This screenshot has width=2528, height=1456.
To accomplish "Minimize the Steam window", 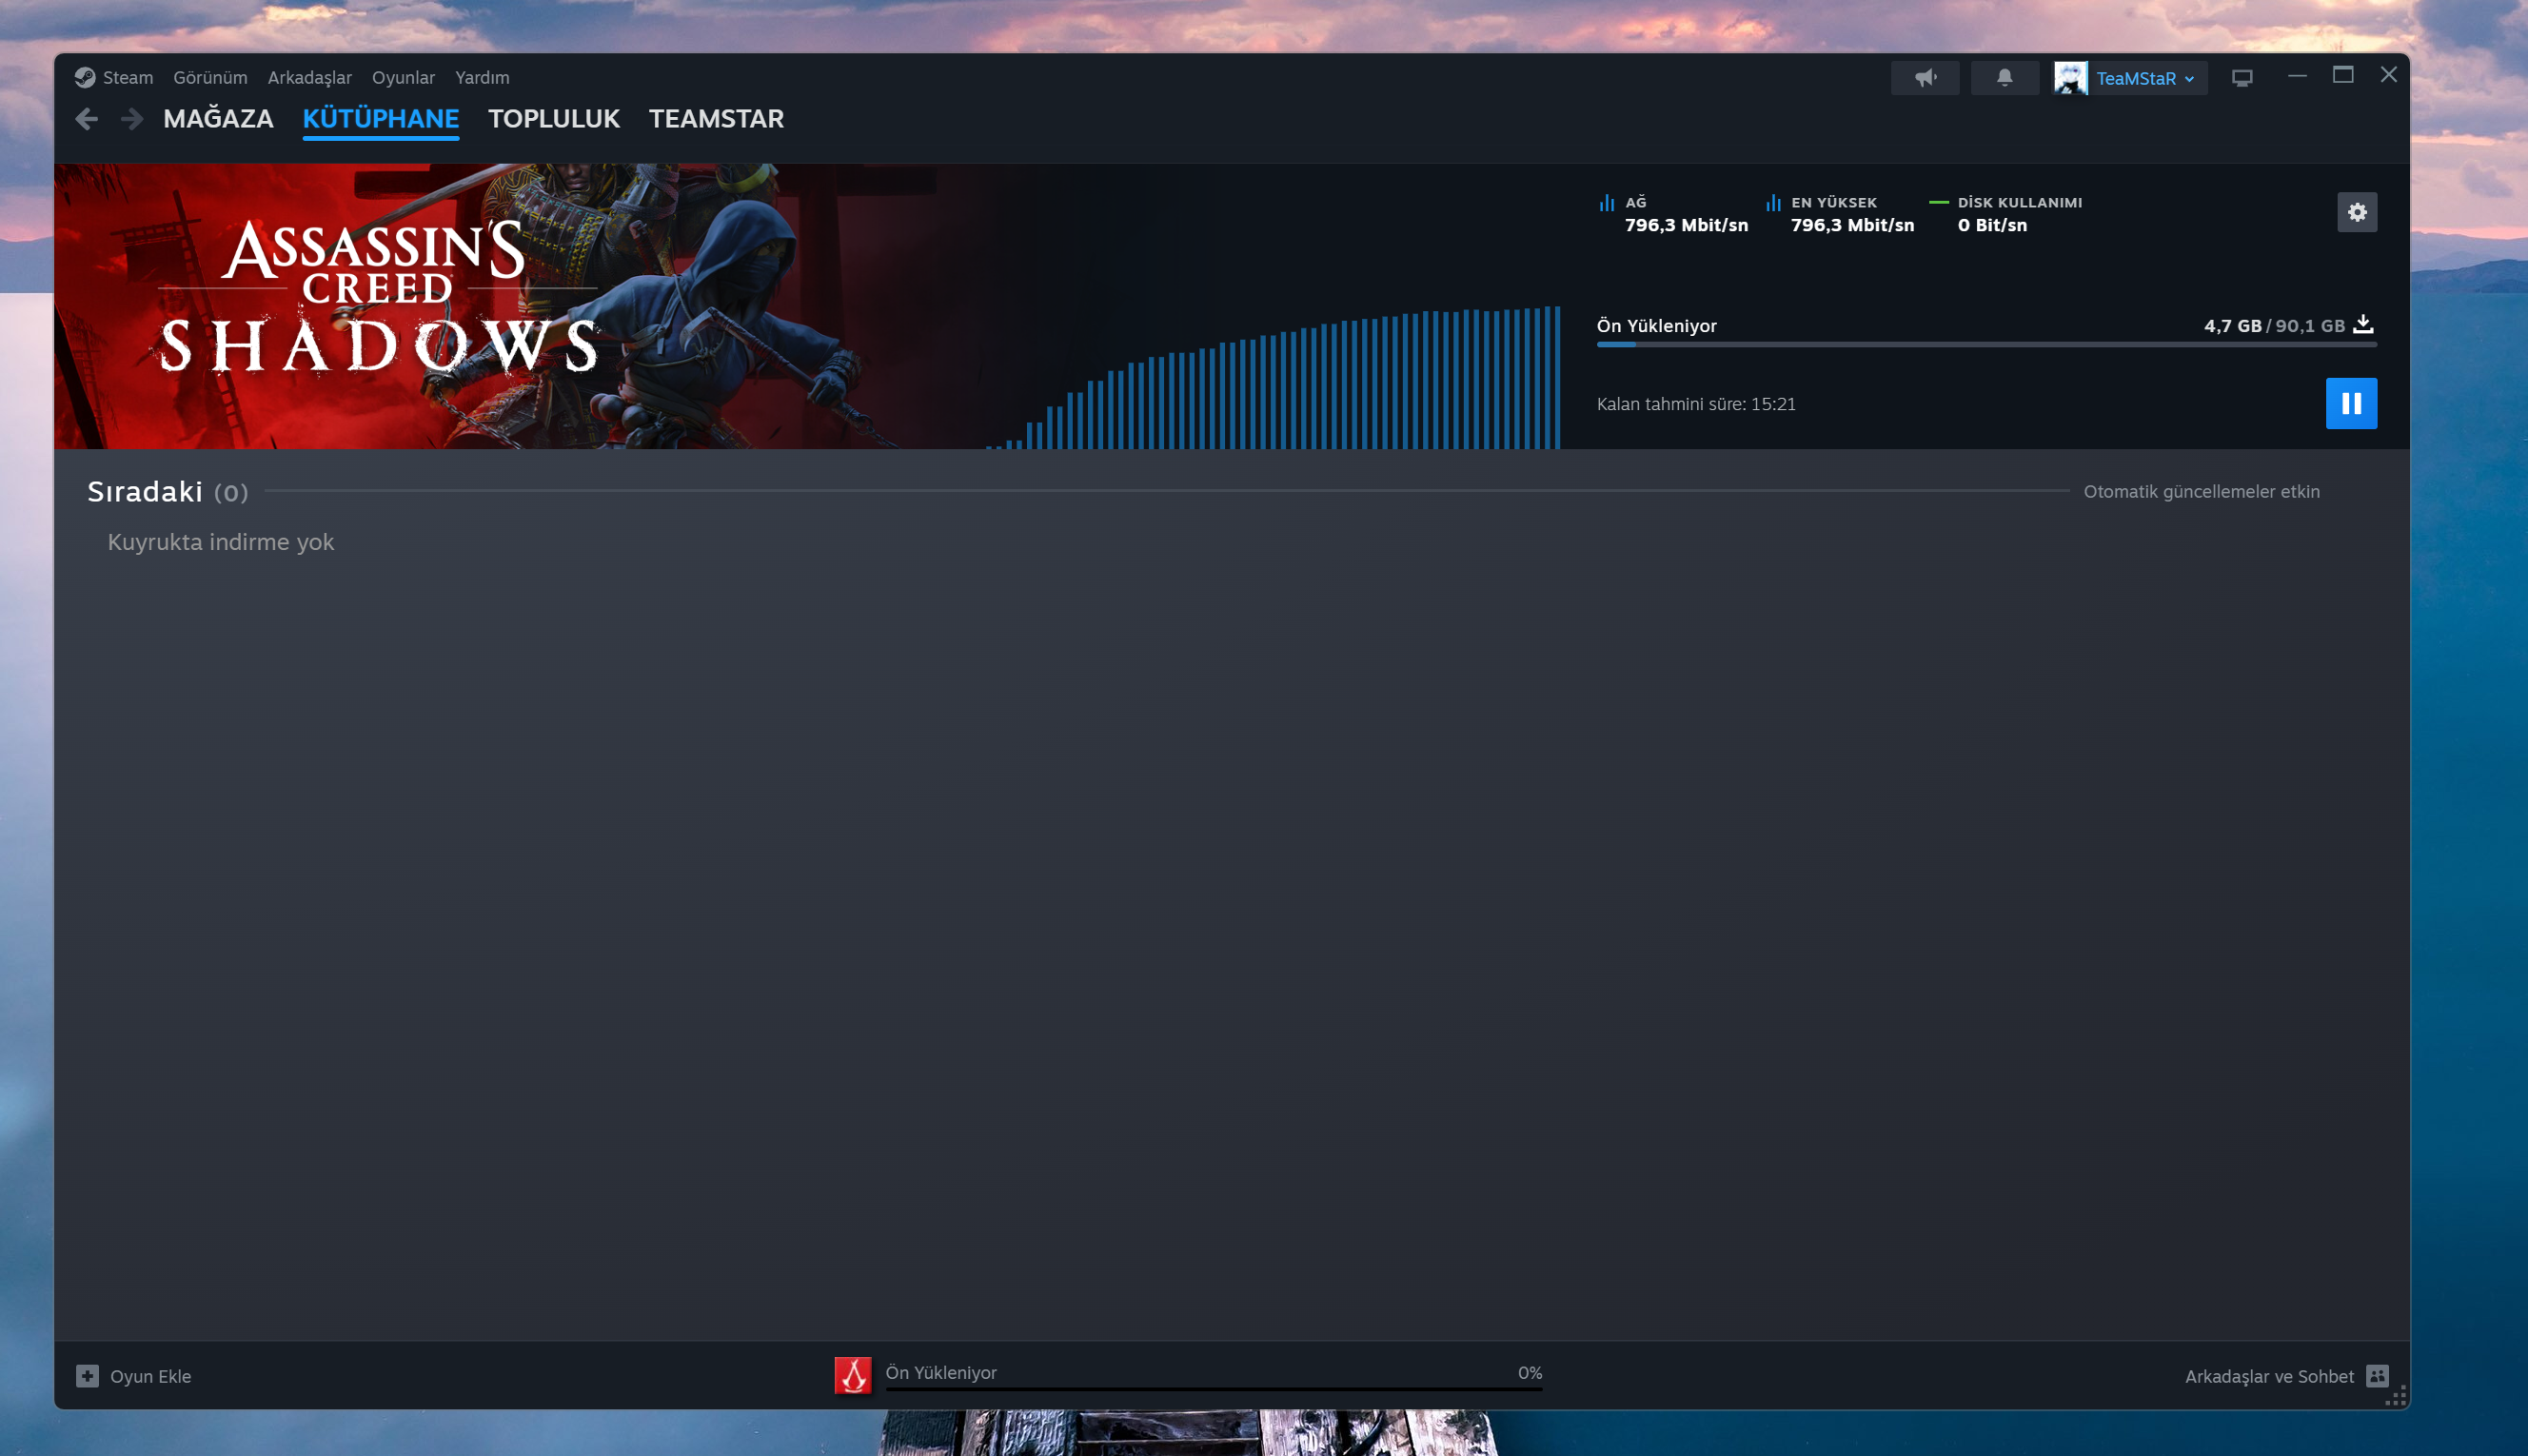I will (x=2297, y=76).
